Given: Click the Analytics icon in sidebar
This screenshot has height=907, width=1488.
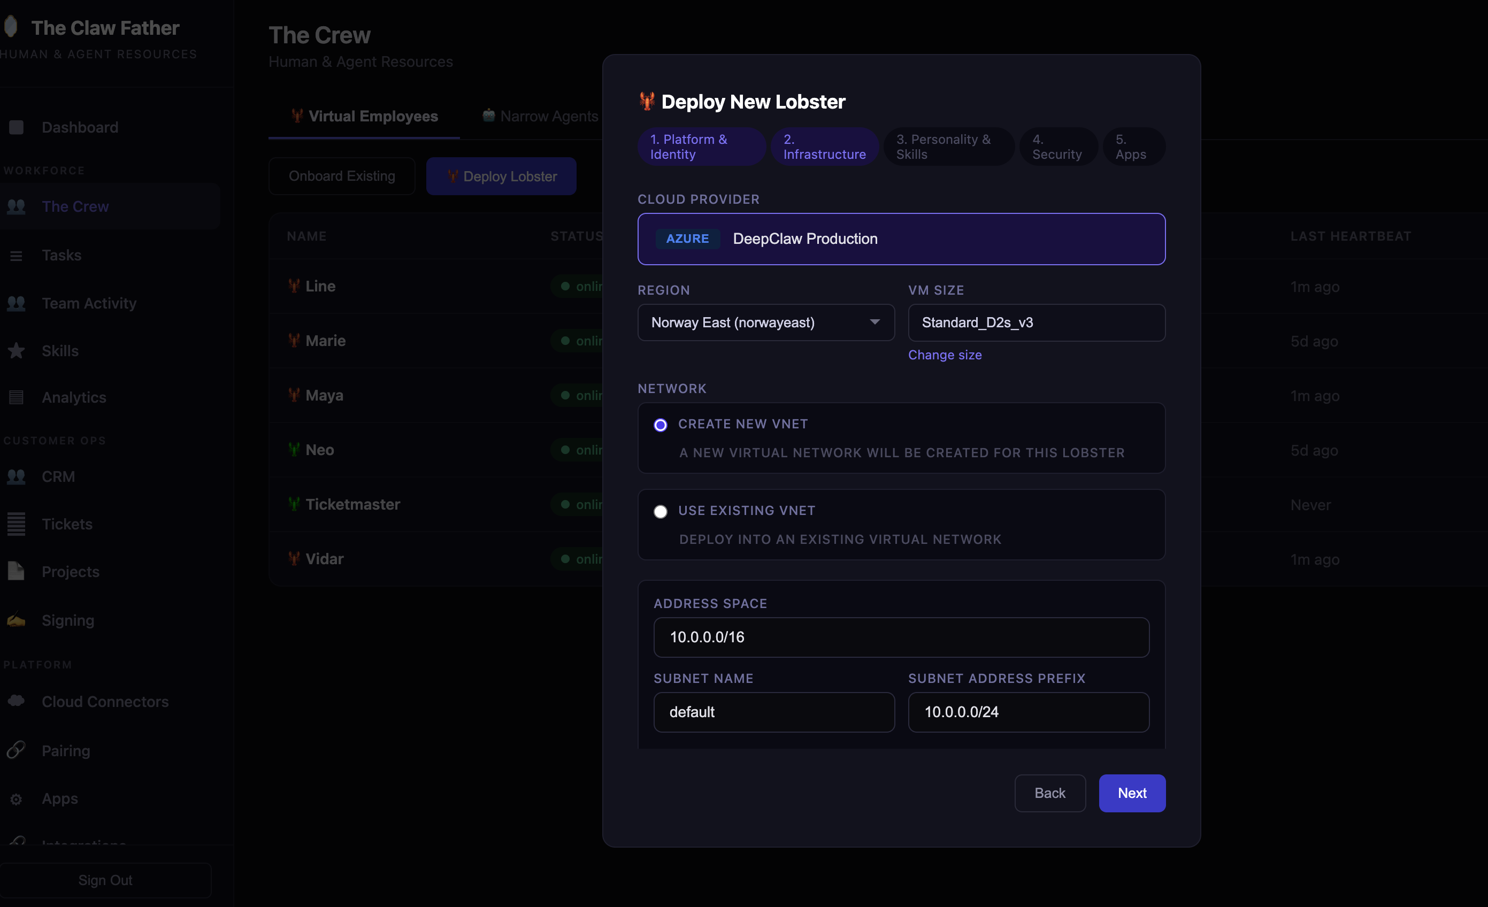Looking at the screenshot, I should click(x=16, y=397).
